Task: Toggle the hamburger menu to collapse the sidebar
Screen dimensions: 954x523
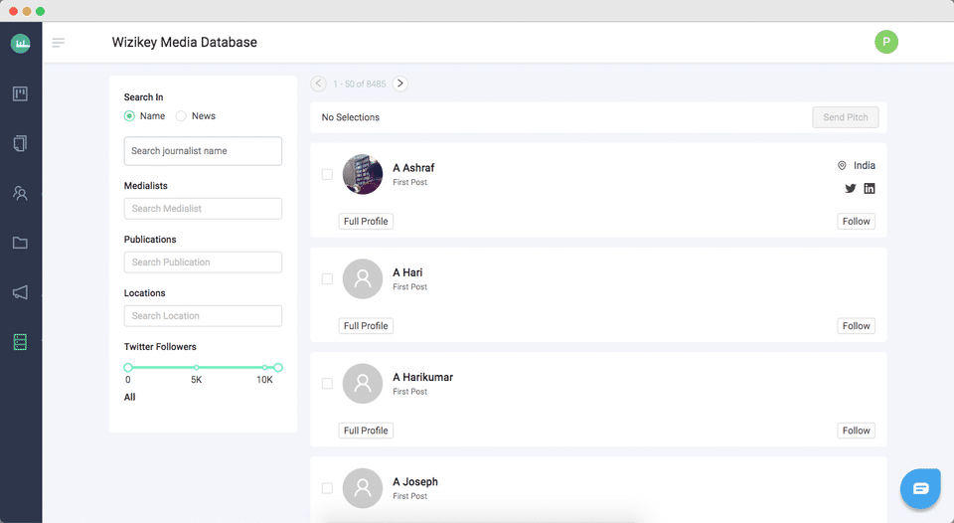Action: [x=59, y=43]
